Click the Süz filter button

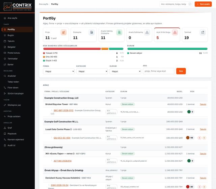pyautogui.click(x=181, y=71)
